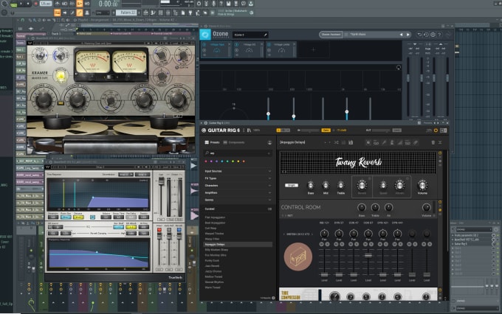
Task: Click the save disk icon in FL top toolbar
Action: pos(228,4)
